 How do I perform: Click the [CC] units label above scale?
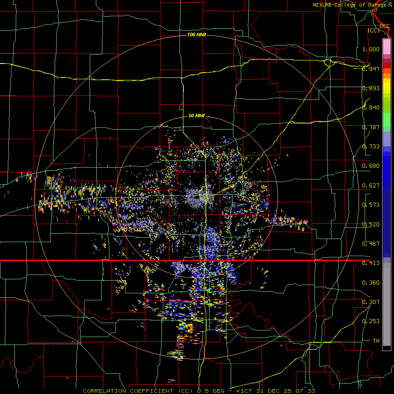click(374, 30)
